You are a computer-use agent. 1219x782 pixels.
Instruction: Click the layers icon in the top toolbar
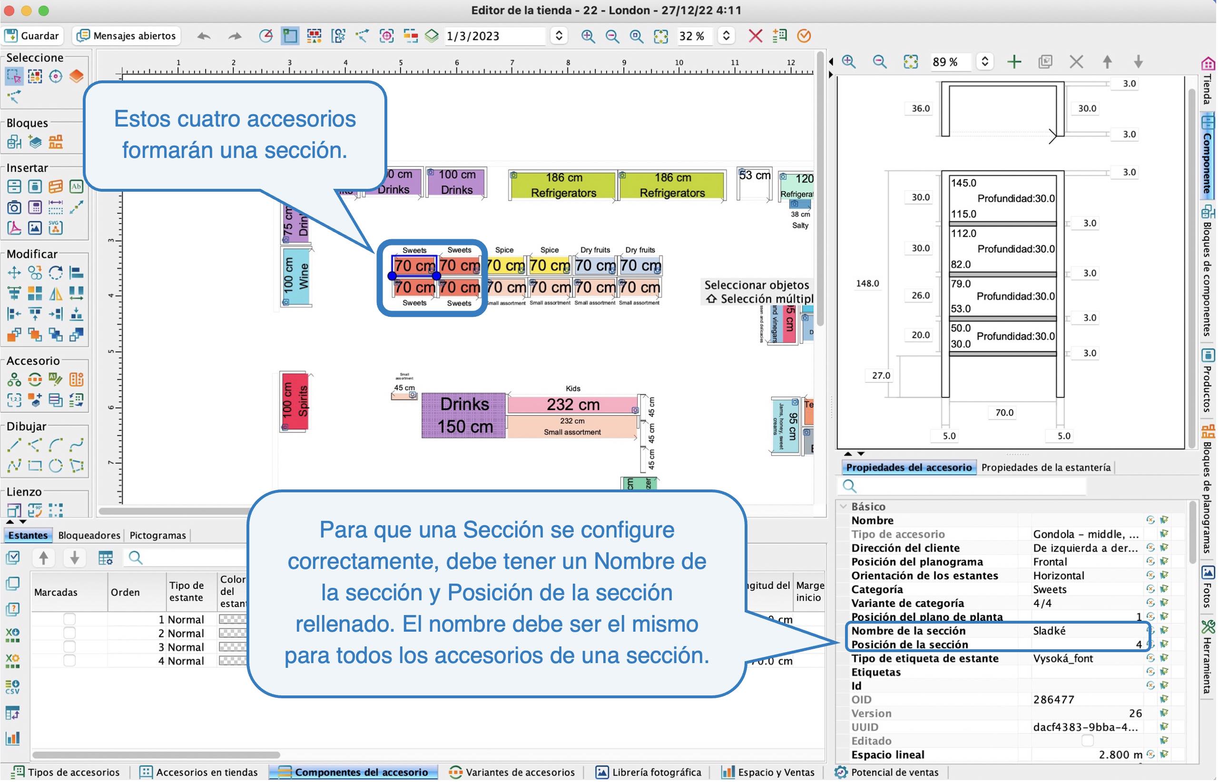point(432,36)
